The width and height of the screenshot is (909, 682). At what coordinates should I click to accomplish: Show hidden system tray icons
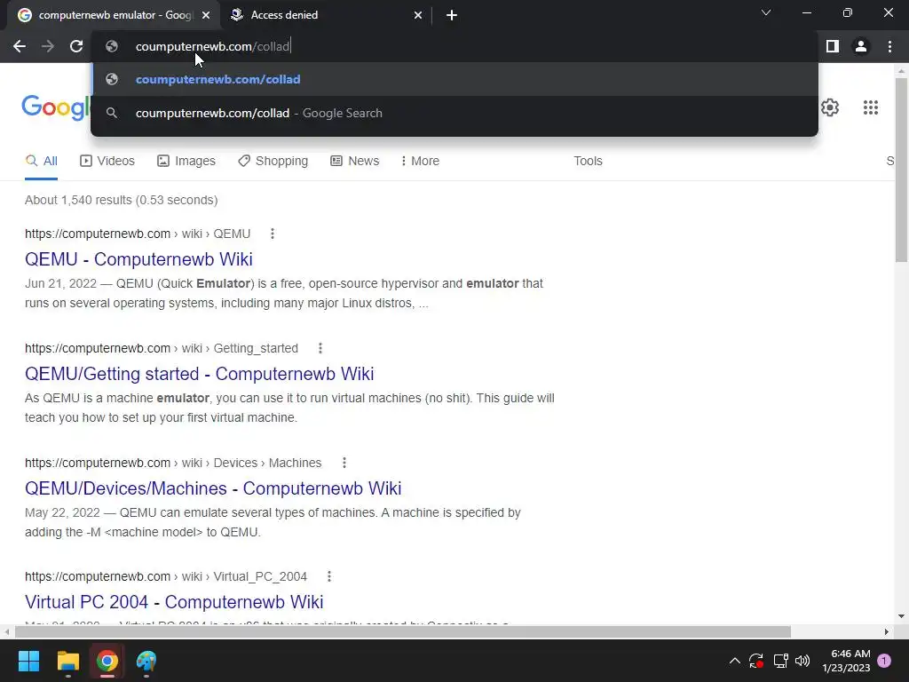[734, 661]
